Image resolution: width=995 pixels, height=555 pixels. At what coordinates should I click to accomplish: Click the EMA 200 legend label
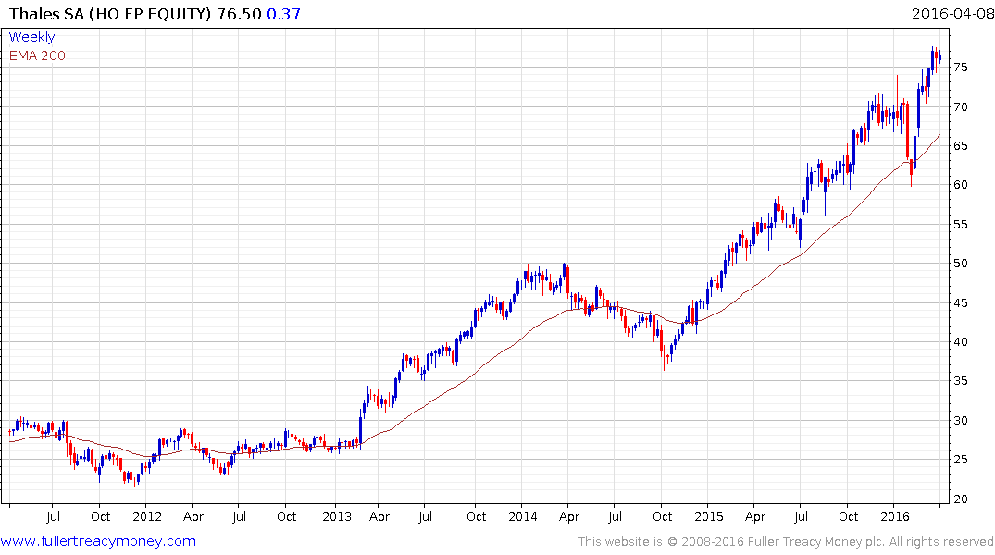point(37,55)
